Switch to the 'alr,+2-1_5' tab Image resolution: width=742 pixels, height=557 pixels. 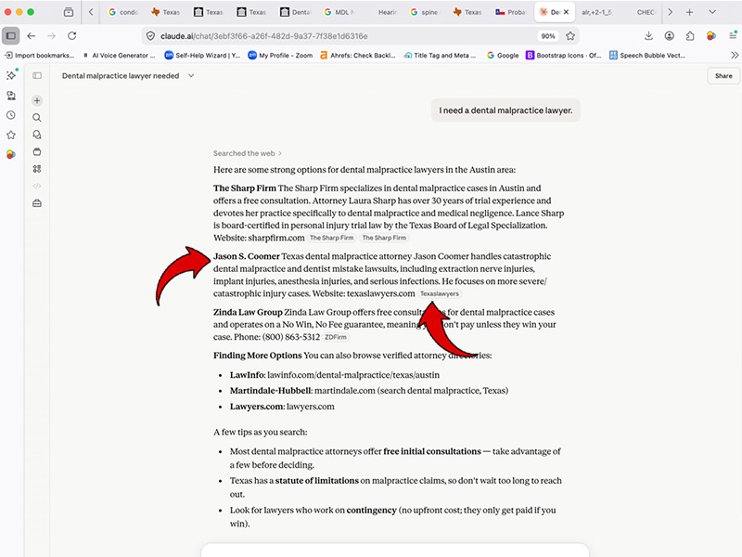click(x=596, y=12)
